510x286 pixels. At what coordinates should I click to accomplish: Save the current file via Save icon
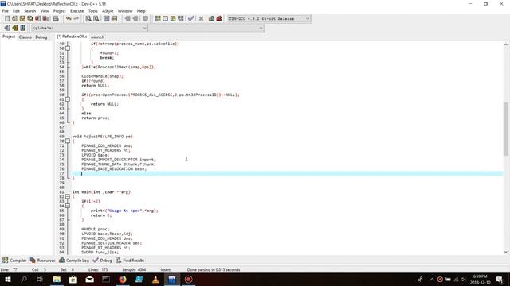[22, 19]
